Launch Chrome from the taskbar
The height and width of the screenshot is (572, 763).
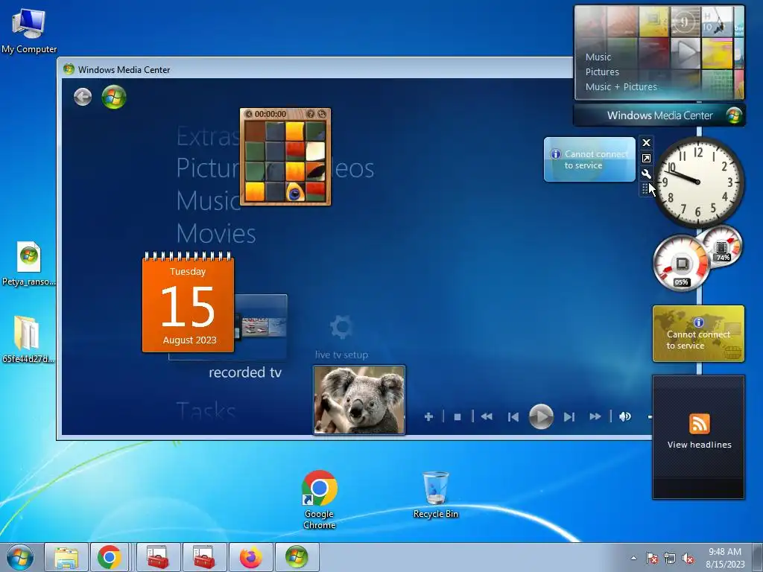(109, 557)
